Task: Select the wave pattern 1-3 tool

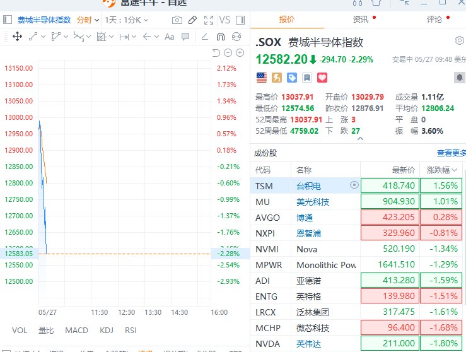Action: 79,37
